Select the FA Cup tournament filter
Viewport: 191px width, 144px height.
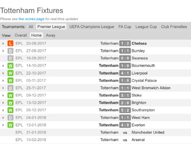pos(125,27)
